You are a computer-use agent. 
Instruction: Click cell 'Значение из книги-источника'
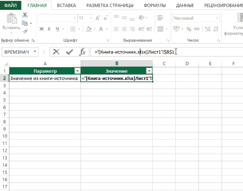coord(45,78)
